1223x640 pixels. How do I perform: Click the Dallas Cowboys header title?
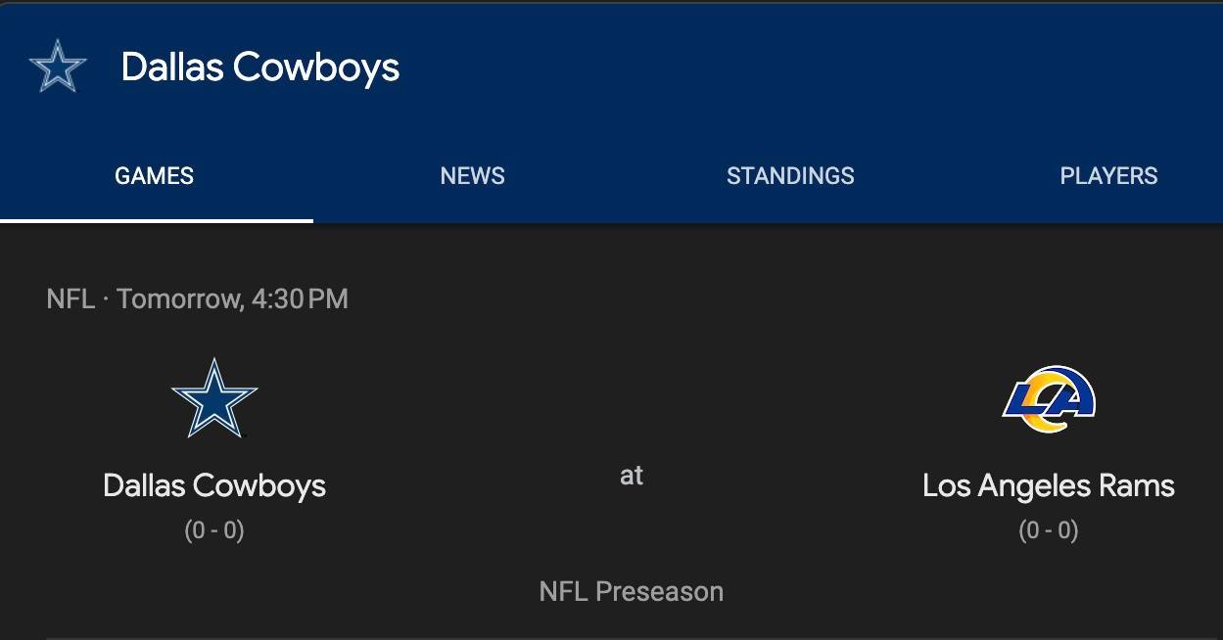pyautogui.click(x=260, y=68)
